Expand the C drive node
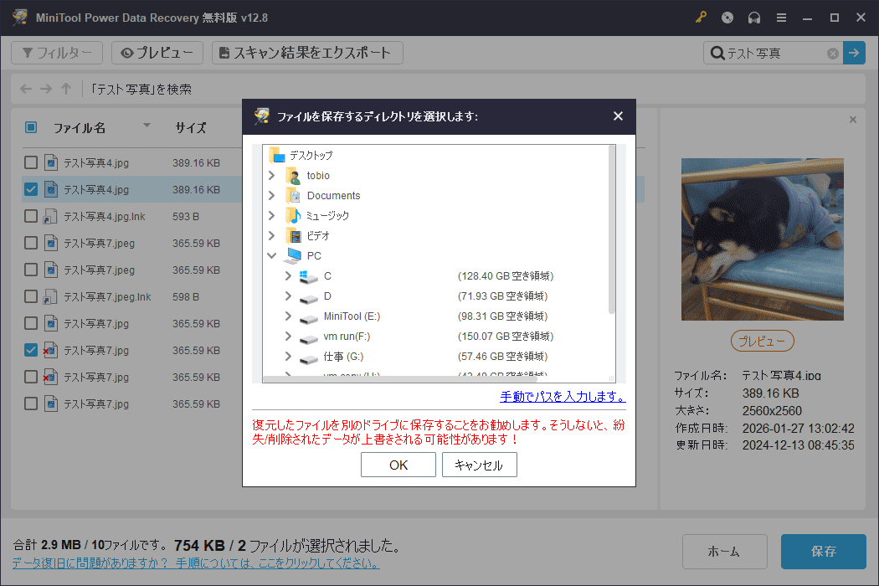 (290, 275)
